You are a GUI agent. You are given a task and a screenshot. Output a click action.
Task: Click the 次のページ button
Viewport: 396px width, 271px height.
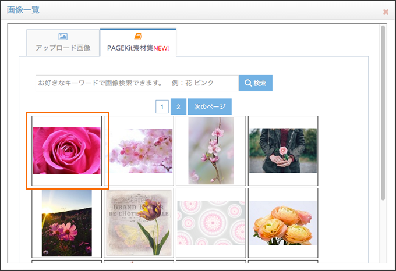[210, 106]
